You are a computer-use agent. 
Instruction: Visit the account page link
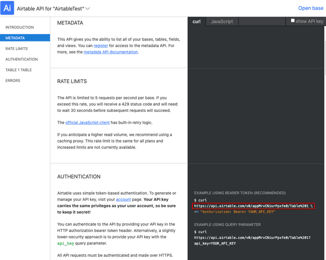123,199
